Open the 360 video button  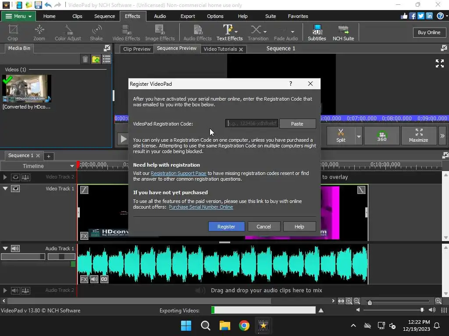pos(382,136)
